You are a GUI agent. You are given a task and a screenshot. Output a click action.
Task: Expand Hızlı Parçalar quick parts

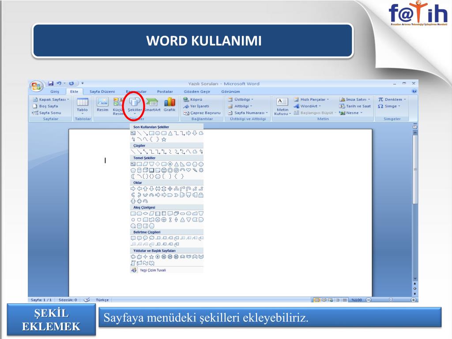click(311, 99)
